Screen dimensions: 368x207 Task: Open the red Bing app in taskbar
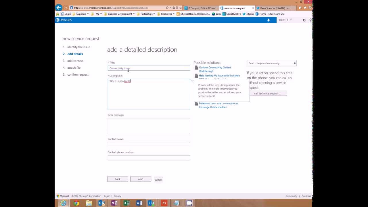tap(164, 203)
